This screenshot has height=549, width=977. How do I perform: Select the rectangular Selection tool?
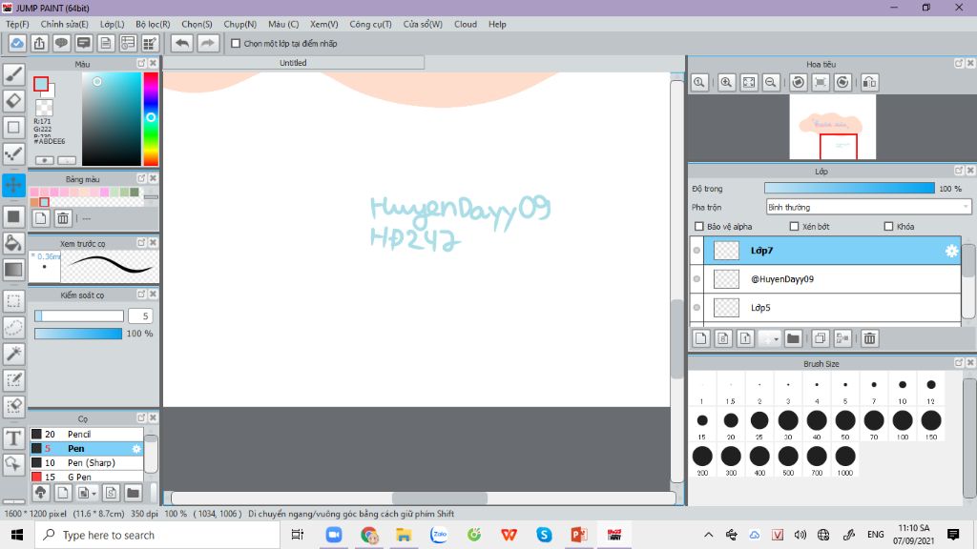pos(13,300)
